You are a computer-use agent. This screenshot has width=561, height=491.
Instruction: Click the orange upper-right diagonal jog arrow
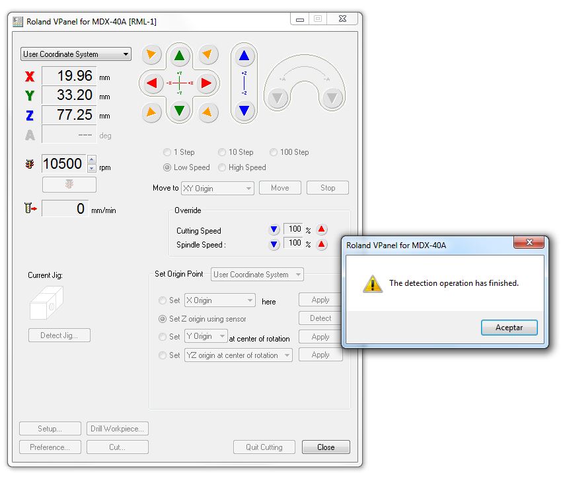click(207, 54)
